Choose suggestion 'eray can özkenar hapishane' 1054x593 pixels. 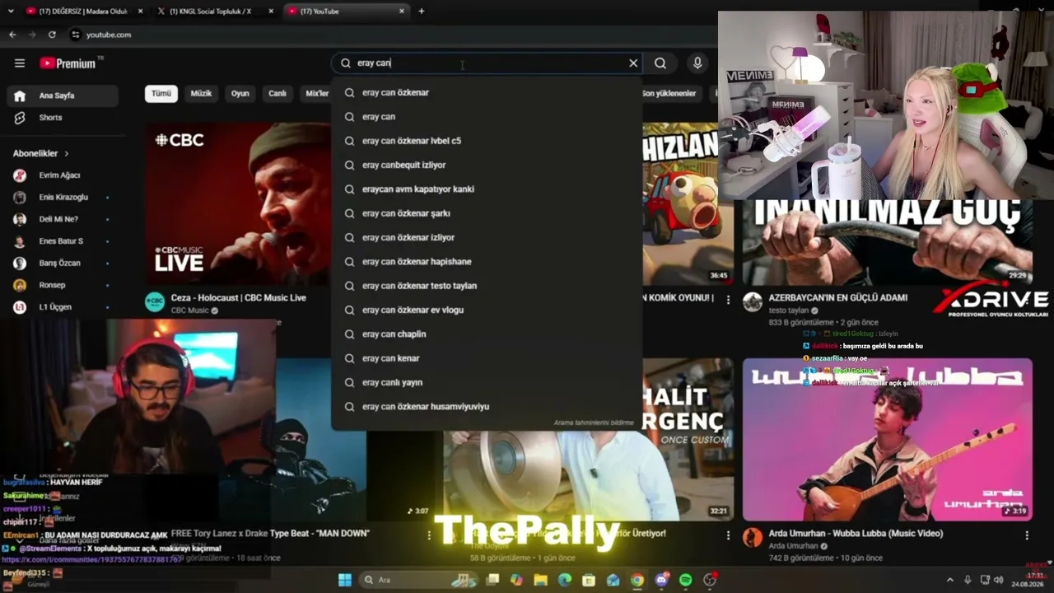click(x=487, y=261)
